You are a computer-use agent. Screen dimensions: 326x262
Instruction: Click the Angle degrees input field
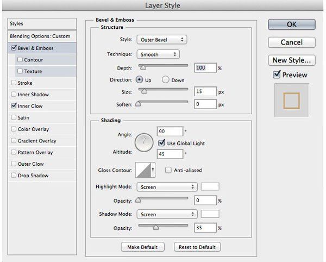pyautogui.click(x=170, y=132)
